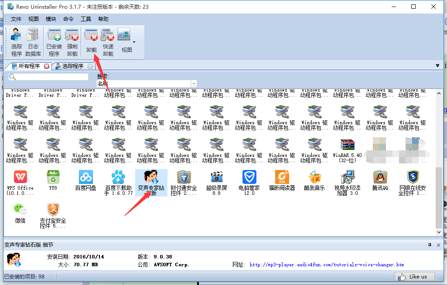The image size is (447, 285).
Task: Click the size value 70.77 MB
Action: (85, 265)
